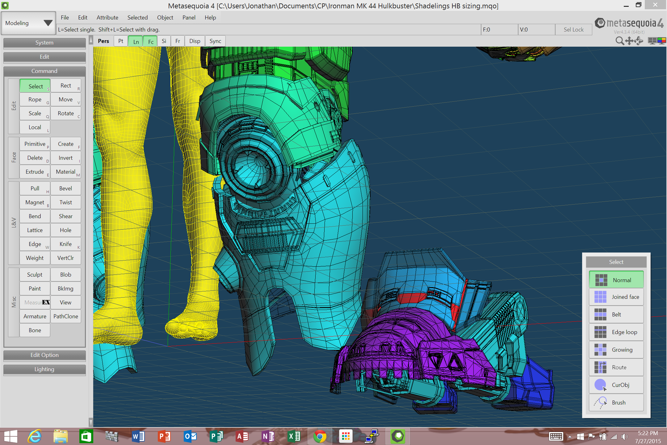Click the Sculpt command button
The height and width of the screenshot is (445, 667).
tap(35, 275)
